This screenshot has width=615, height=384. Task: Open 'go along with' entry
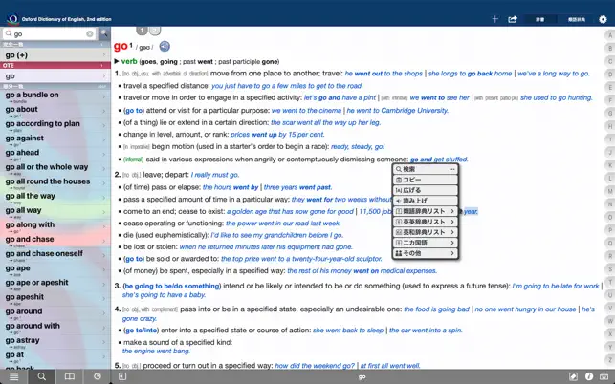pyautogui.click(x=55, y=227)
